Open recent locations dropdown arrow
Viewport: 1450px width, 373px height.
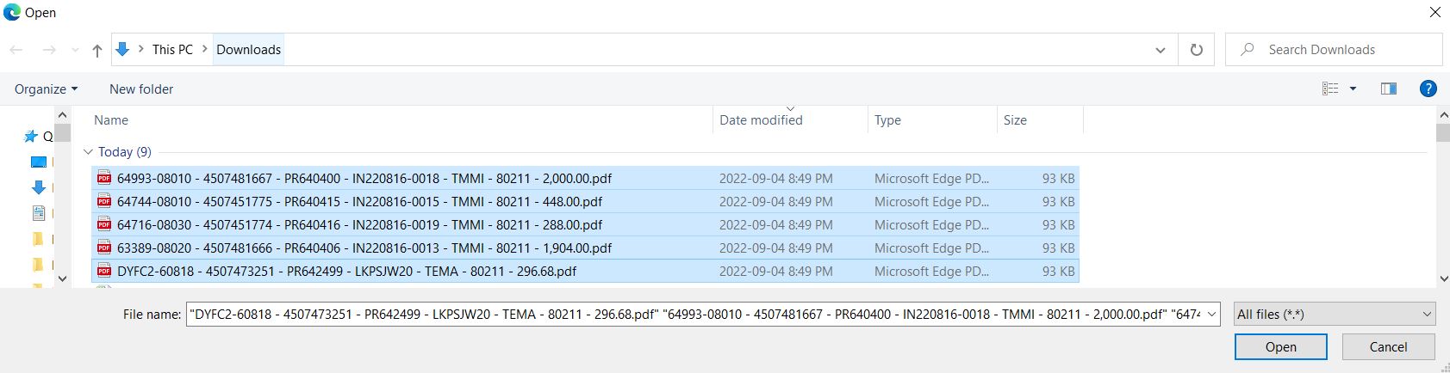click(75, 50)
